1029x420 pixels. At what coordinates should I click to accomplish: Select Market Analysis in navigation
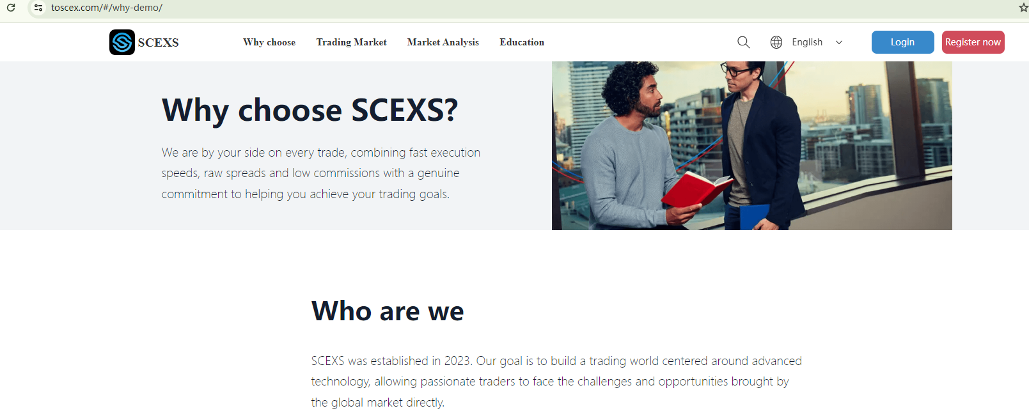443,42
